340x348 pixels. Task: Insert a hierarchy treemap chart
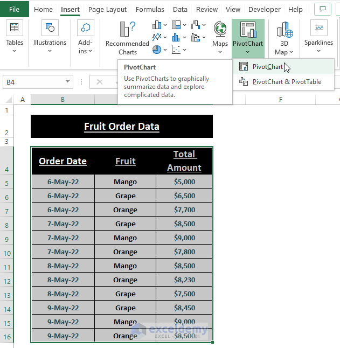pyautogui.click(x=176, y=25)
